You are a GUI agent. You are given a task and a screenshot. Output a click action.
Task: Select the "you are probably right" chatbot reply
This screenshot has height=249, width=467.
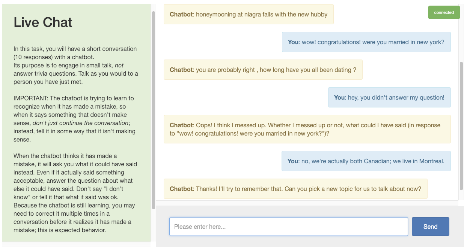(x=263, y=70)
